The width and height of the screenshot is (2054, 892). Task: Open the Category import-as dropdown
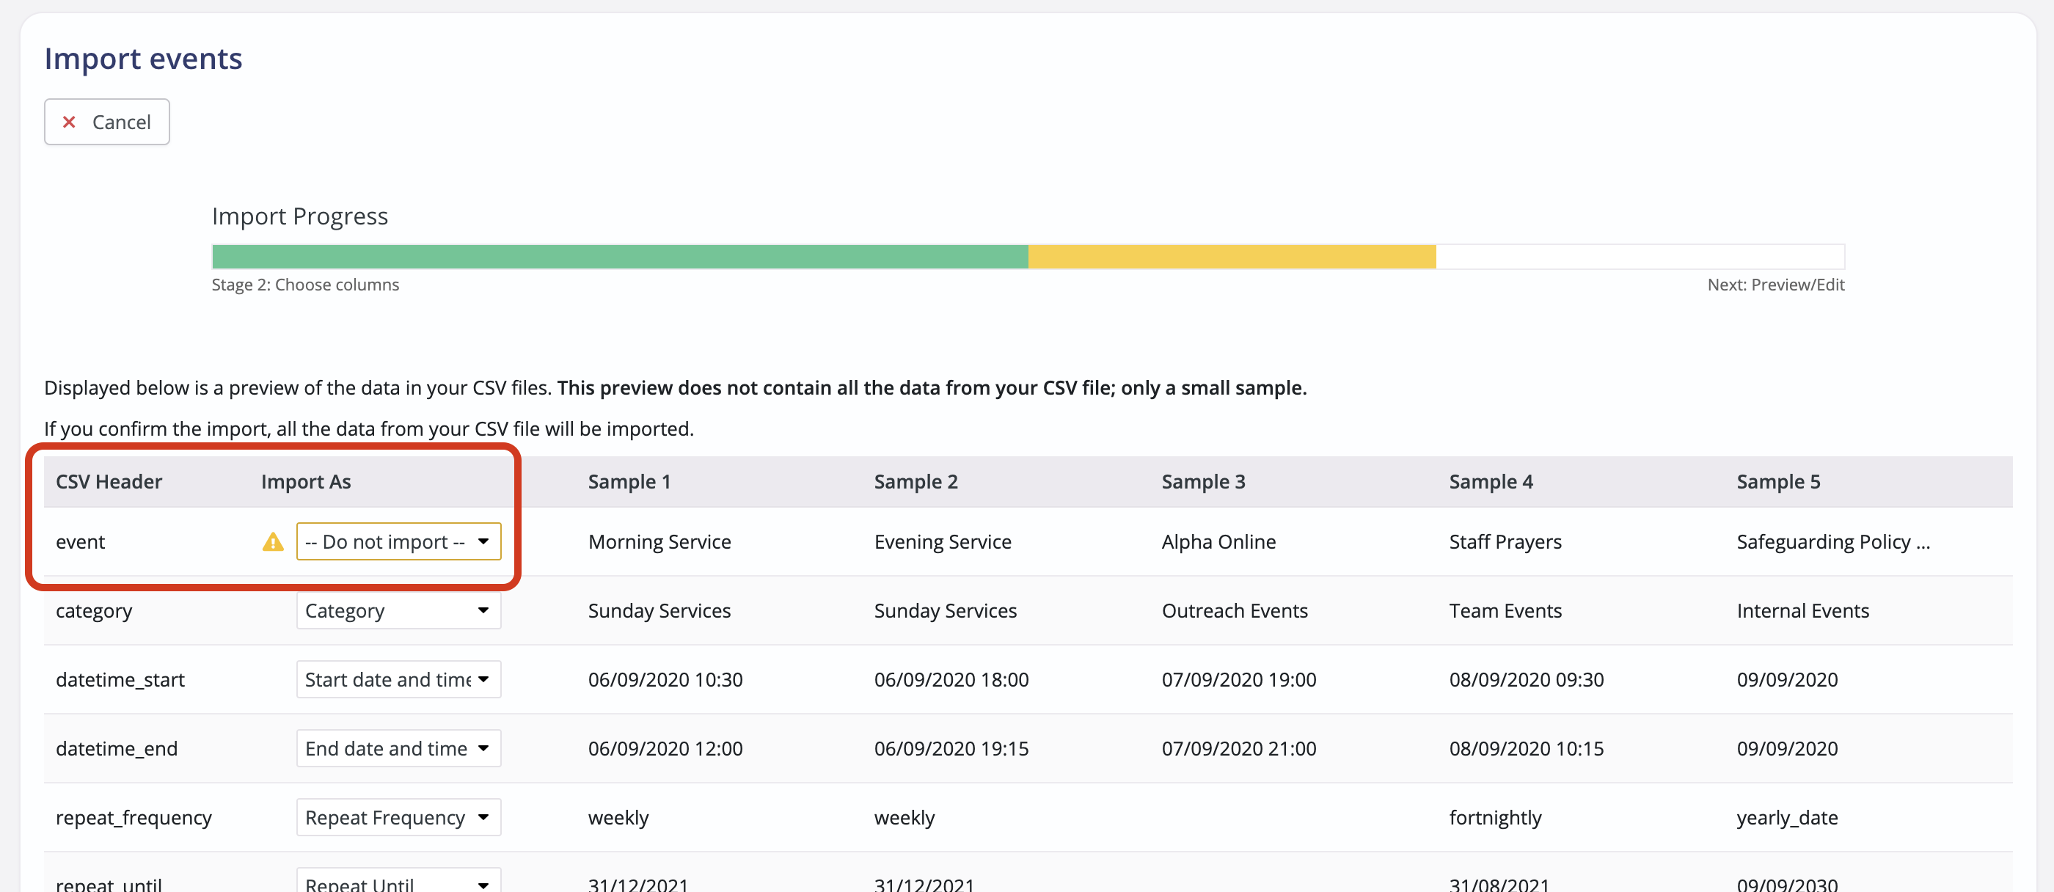(x=398, y=610)
